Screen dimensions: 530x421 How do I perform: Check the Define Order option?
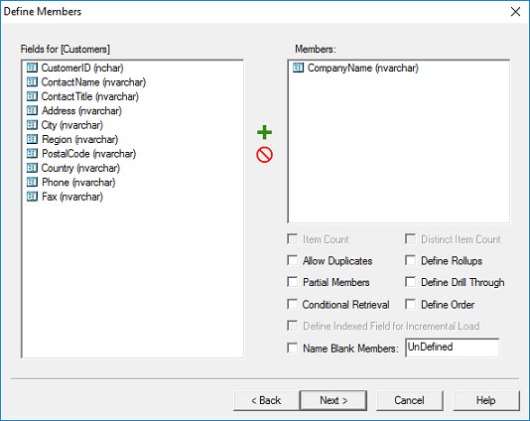(x=410, y=305)
